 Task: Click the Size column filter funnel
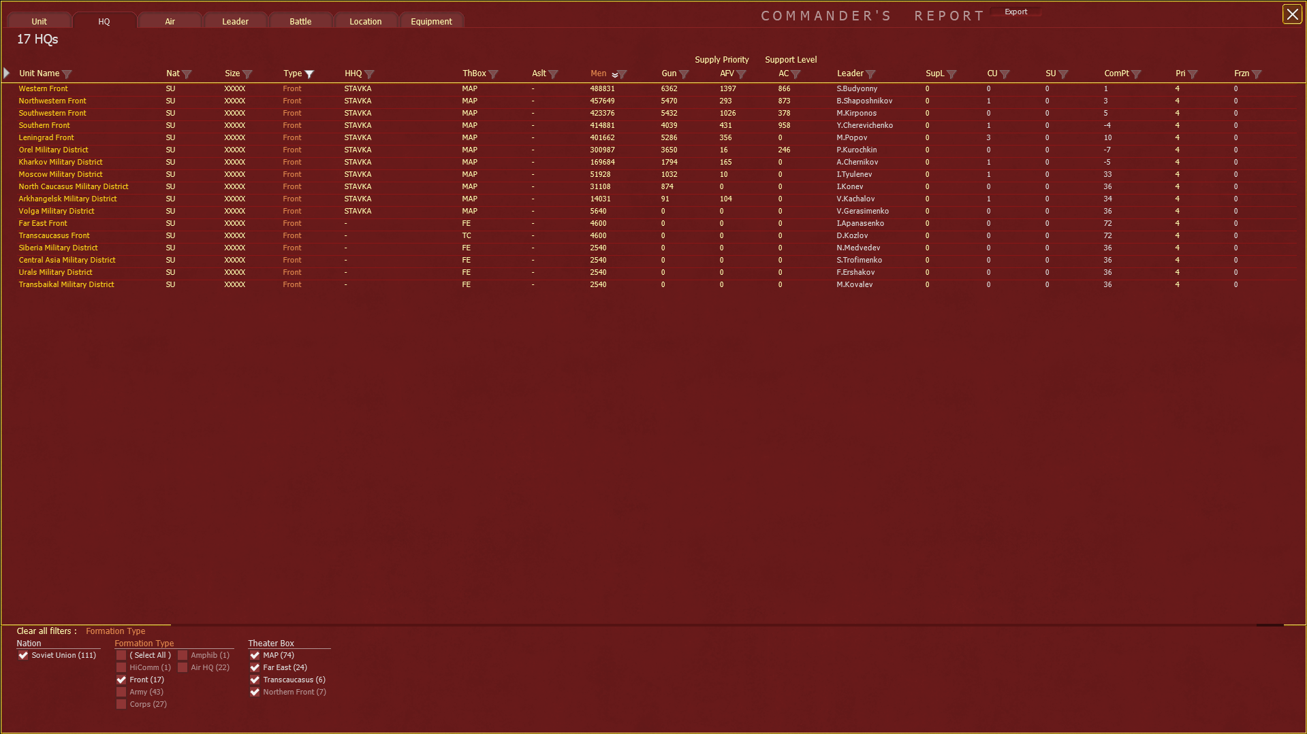pyautogui.click(x=247, y=74)
